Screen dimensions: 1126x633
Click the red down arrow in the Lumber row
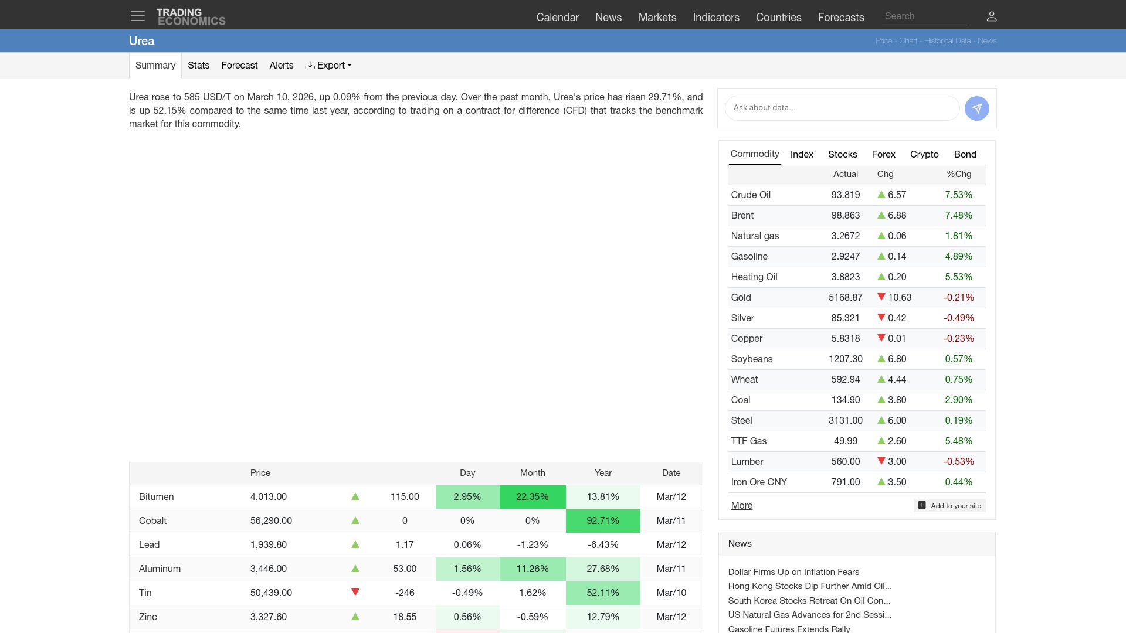pos(881,461)
